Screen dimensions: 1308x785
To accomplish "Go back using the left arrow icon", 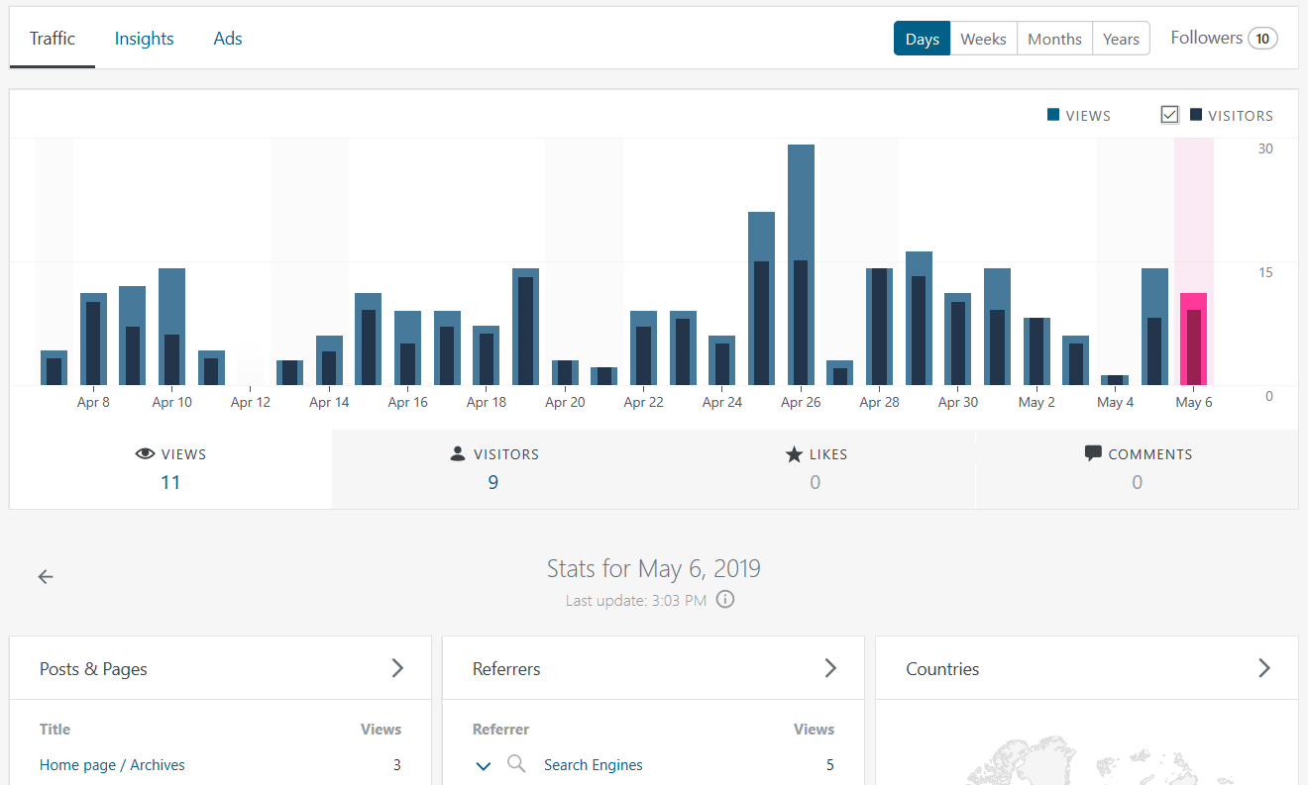I will click(x=46, y=577).
